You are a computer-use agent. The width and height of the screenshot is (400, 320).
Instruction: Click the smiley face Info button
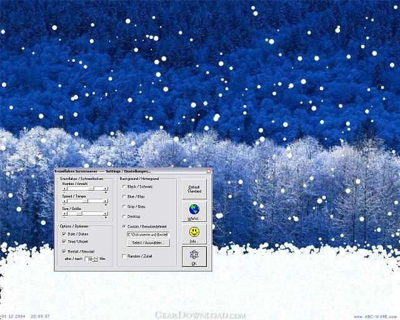(194, 234)
